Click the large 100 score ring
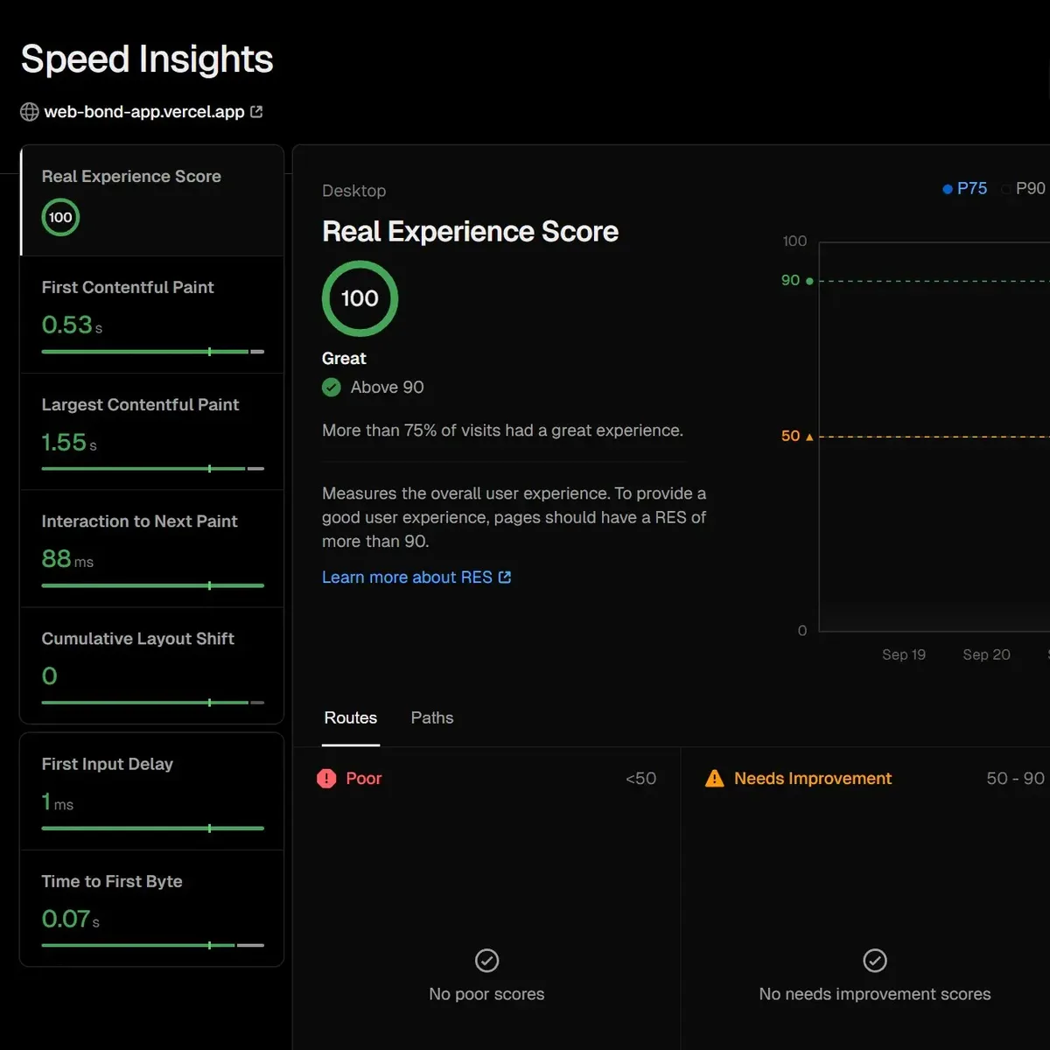 (360, 298)
